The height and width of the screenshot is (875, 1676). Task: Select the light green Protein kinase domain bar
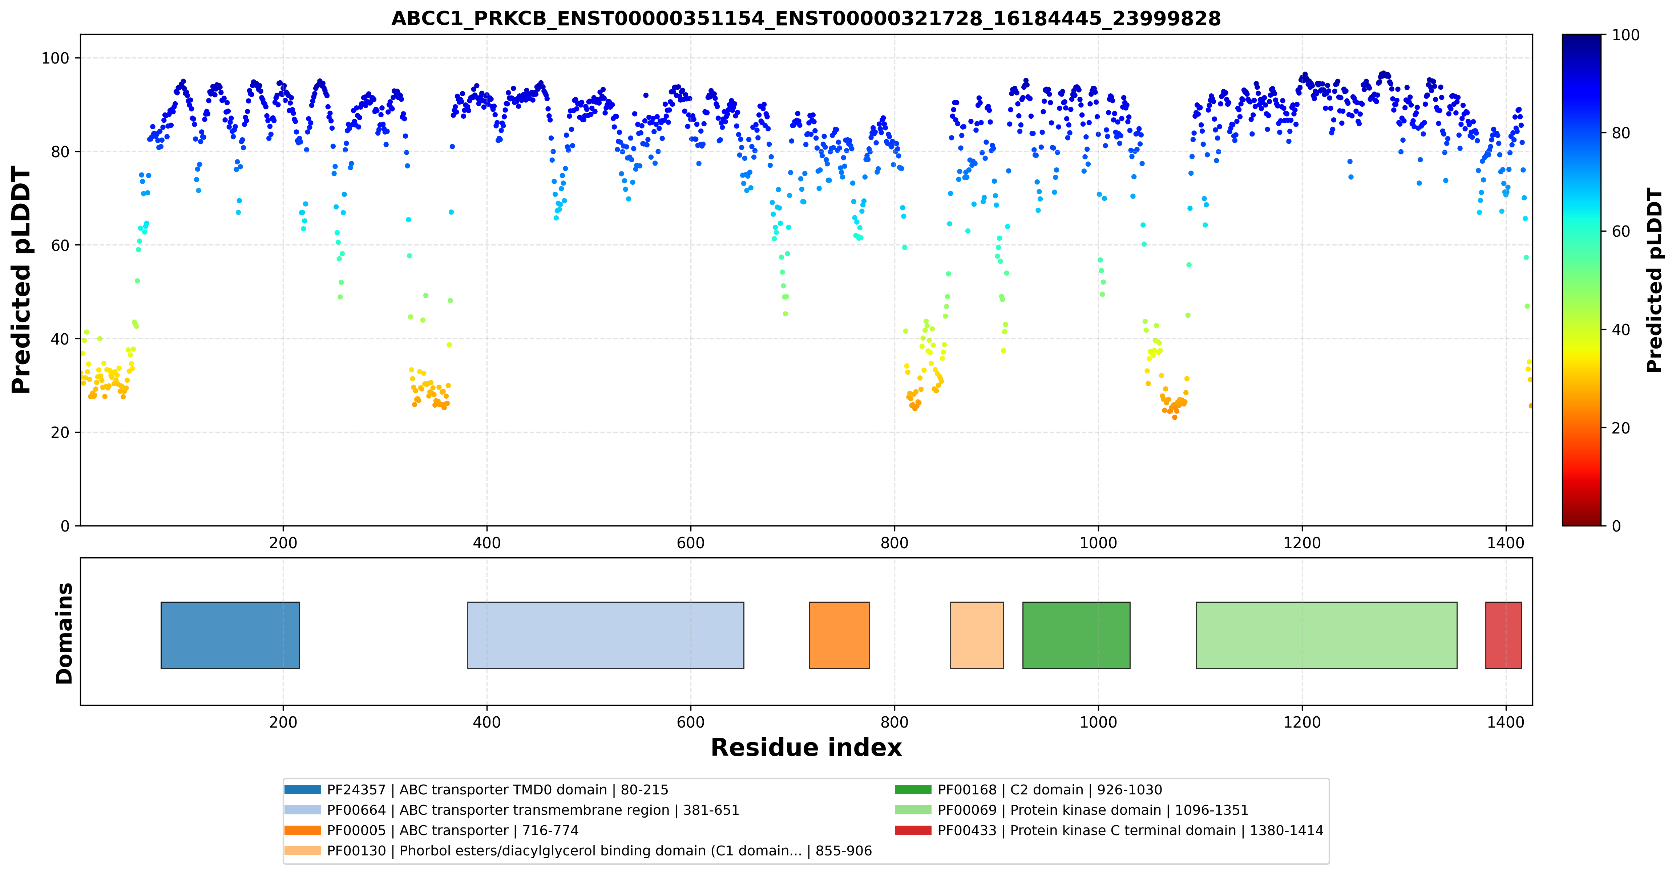click(1326, 635)
